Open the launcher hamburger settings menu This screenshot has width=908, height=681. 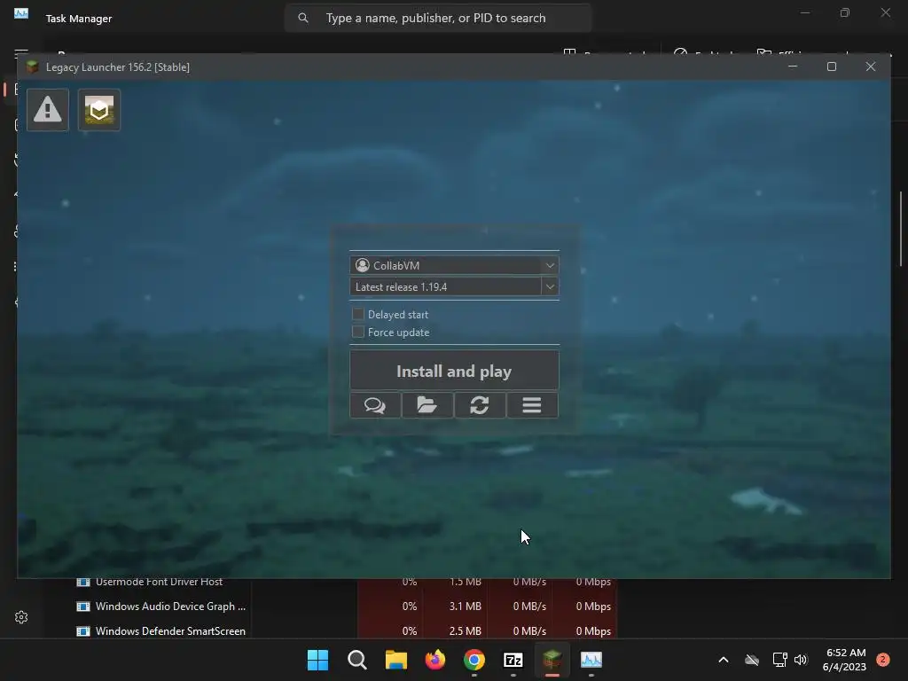(x=532, y=405)
